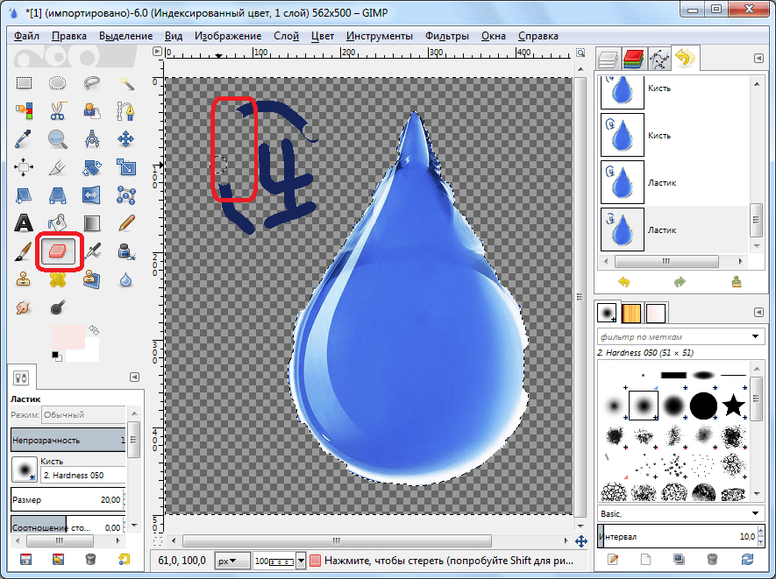Open the Фильтры menu
776x579 pixels.
pos(447,36)
